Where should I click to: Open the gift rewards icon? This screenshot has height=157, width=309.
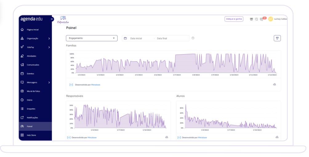[x=251, y=19]
